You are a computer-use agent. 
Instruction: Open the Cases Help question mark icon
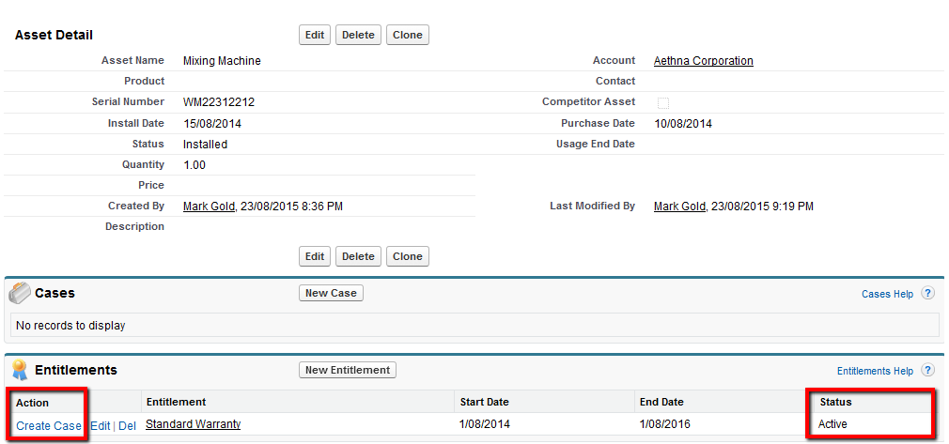click(927, 294)
